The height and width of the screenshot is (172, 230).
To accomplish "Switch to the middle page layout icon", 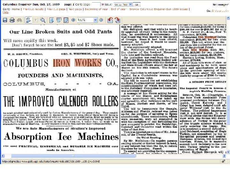I will (x=59, y=20).
